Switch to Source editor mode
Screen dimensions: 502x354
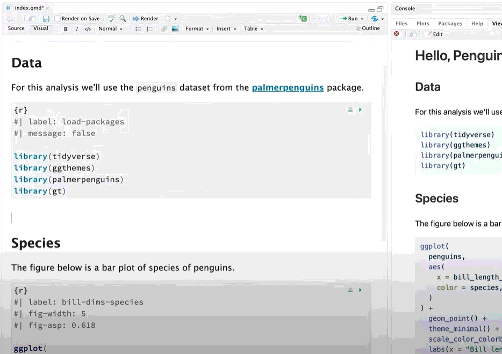pos(16,28)
